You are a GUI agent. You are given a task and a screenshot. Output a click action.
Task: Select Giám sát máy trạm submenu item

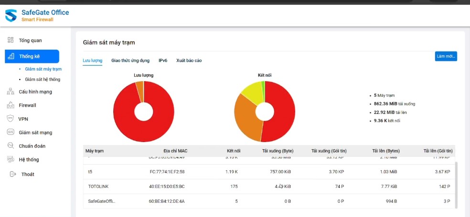tap(43, 69)
